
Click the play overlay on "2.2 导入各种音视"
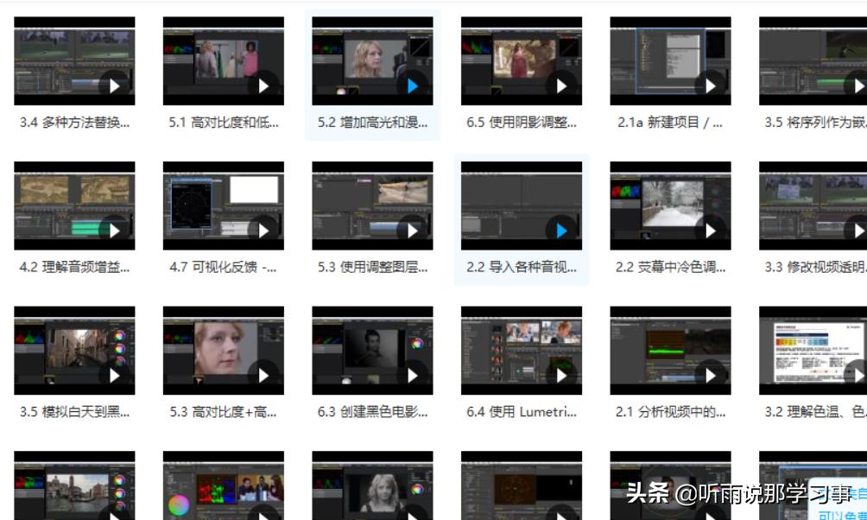[x=560, y=231]
